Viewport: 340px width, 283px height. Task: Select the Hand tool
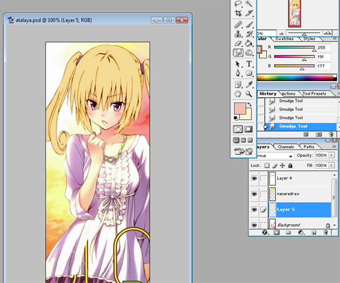[x=238, y=94]
